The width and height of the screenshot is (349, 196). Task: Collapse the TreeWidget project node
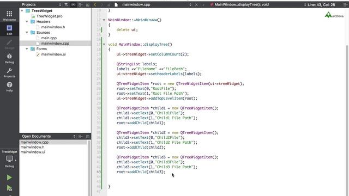click(22, 11)
